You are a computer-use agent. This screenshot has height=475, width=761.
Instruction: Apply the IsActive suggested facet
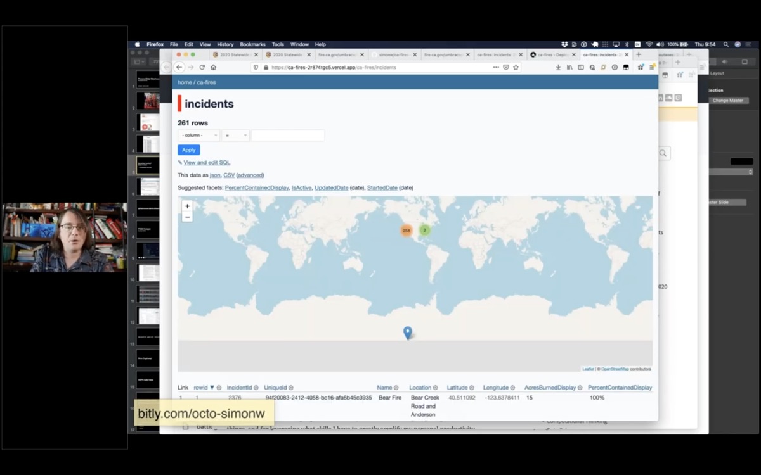pos(301,188)
